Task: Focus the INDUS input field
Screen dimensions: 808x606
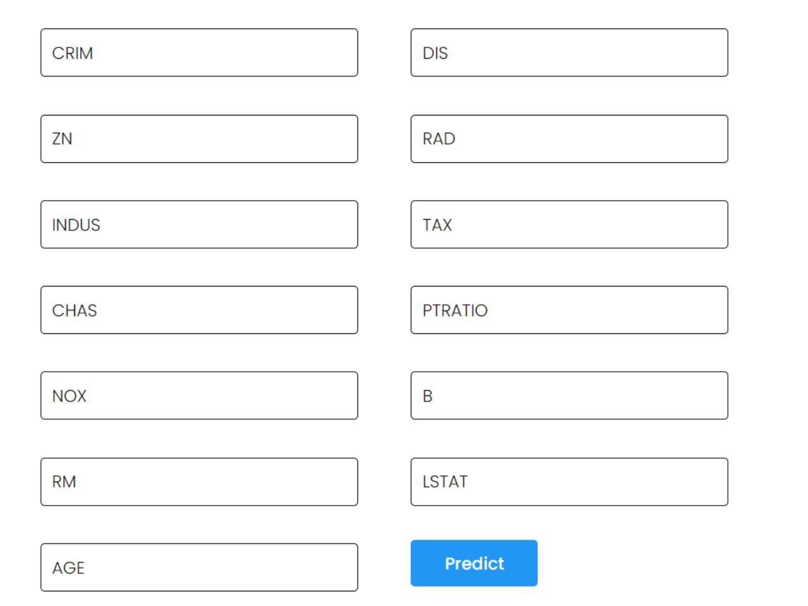Action: pos(199,225)
